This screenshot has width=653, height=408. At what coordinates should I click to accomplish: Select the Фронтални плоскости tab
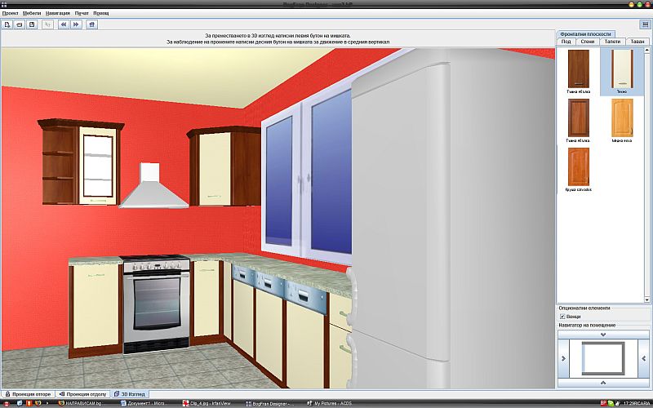585,34
